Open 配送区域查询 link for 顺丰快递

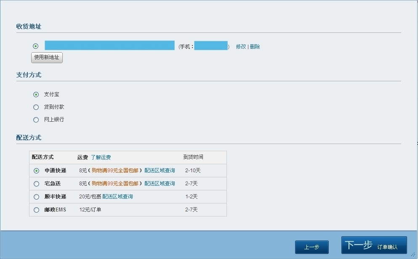[x=117, y=197]
